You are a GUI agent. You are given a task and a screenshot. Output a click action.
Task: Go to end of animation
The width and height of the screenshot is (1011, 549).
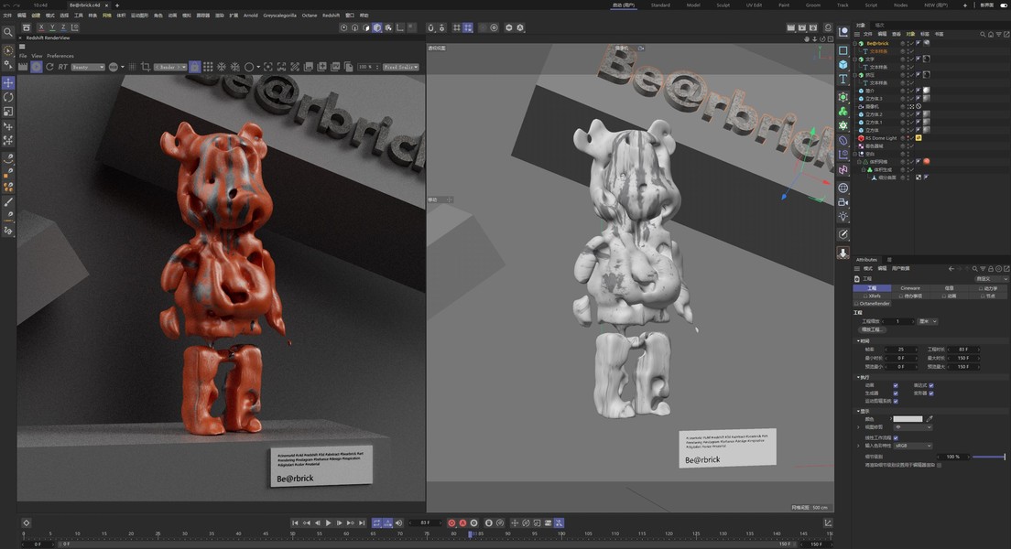click(x=362, y=523)
